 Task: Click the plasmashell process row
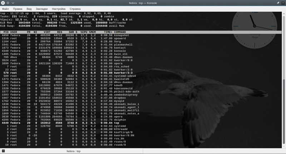(67, 45)
